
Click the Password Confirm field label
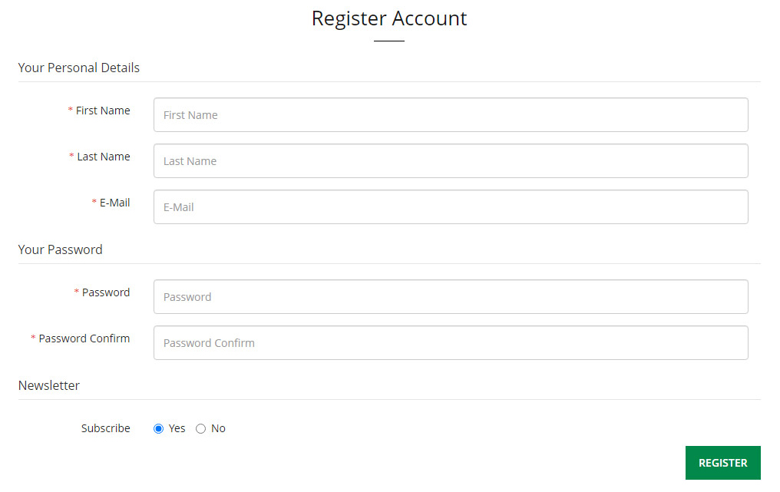(x=84, y=338)
